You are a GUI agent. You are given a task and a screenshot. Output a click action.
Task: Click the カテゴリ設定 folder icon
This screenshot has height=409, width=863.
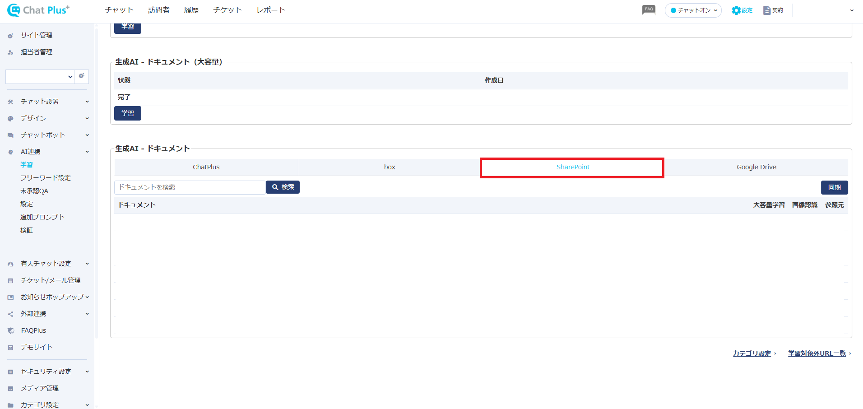click(x=10, y=405)
